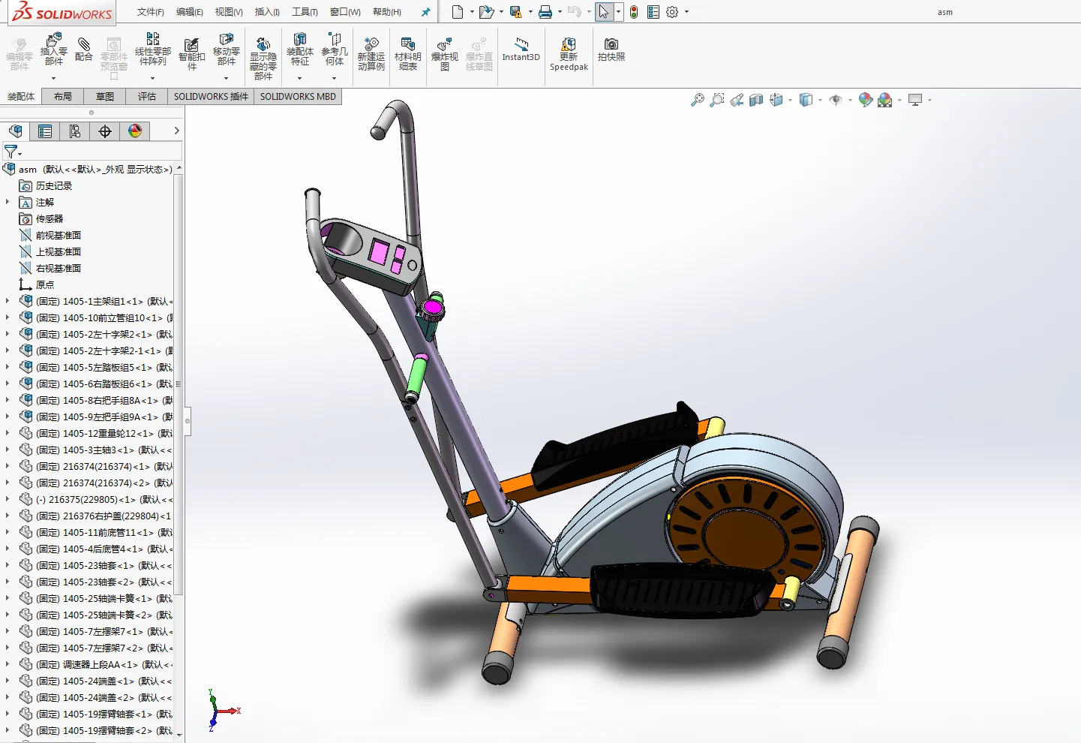Image resolution: width=1081 pixels, height=743 pixels.
Task: Open Reference Geometry (参考几何体) tool
Action: [335, 50]
